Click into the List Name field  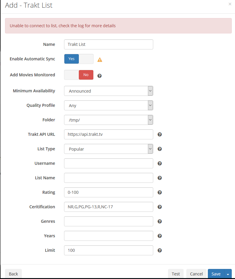point(109,178)
